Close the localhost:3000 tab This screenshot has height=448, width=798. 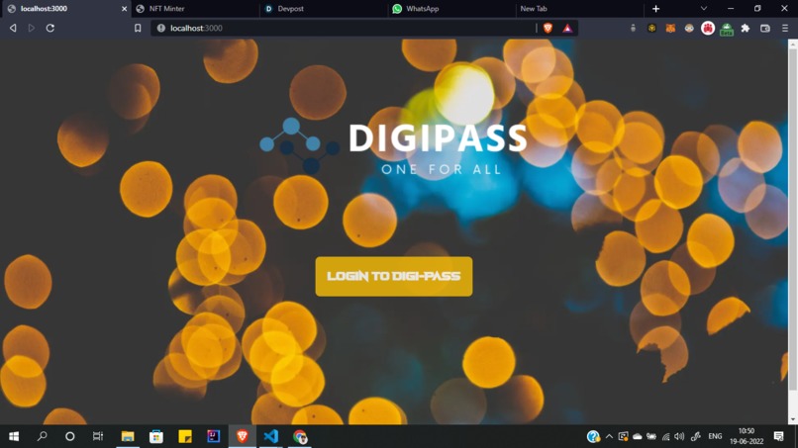click(x=124, y=9)
